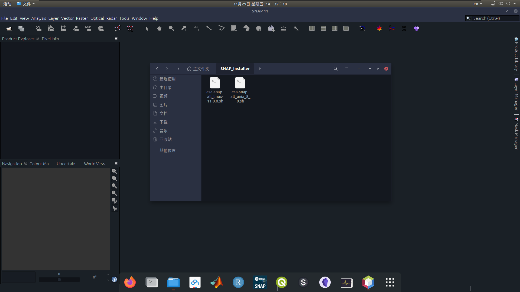Image resolution: width=520 pixels, height=292 pixels.
Task: Open file manager view options menu
Action: pos(347,69)
